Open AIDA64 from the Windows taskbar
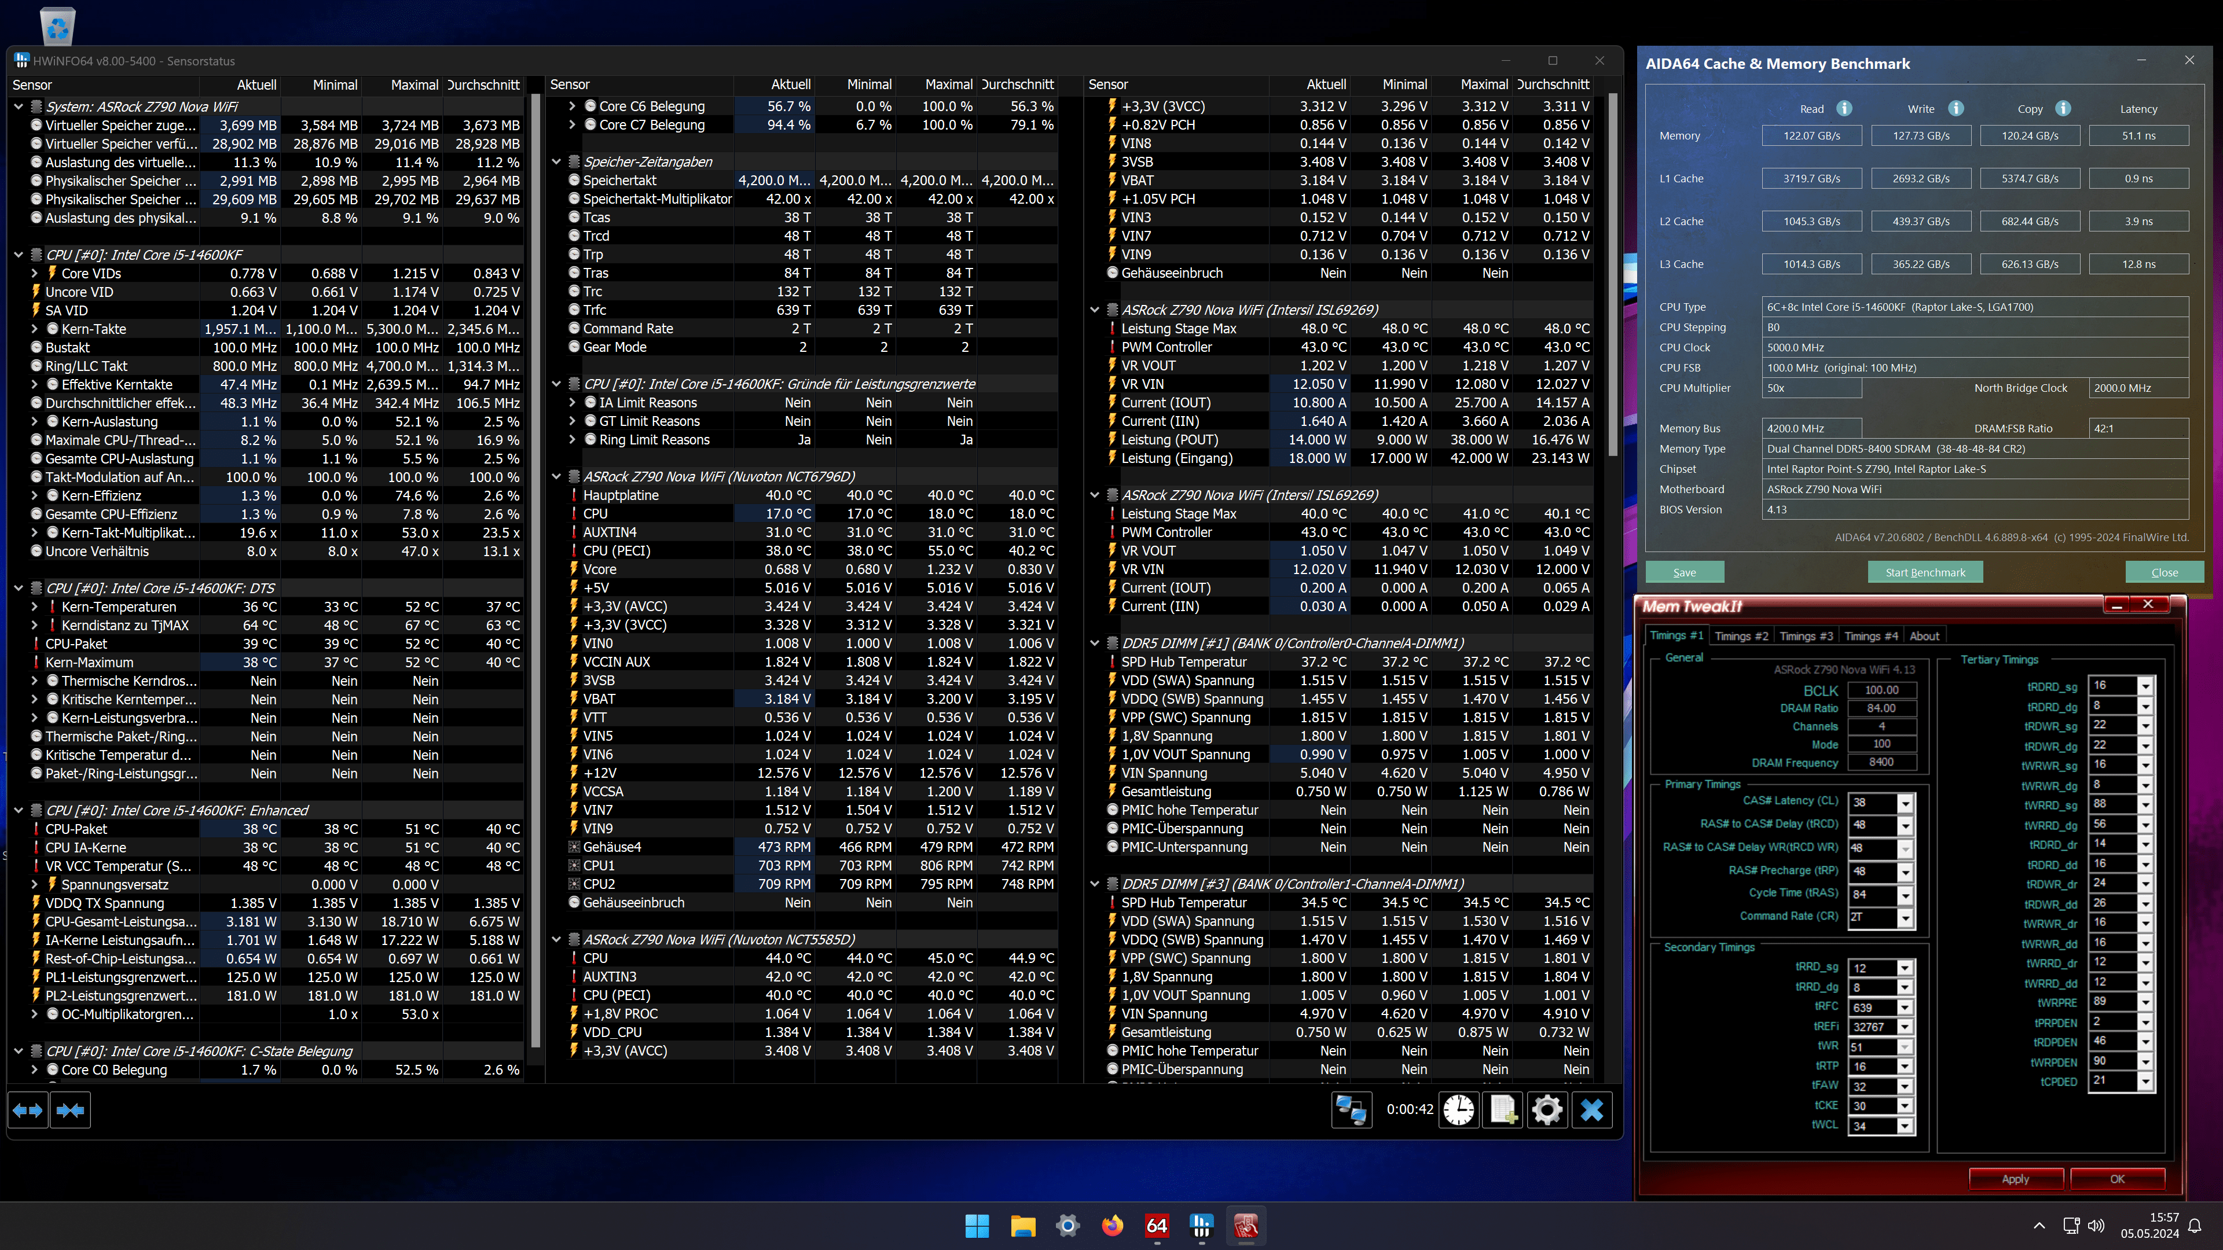Image resolution: width=2223 pixels, height=1250 pixels. click(x=1157, y=1225)
